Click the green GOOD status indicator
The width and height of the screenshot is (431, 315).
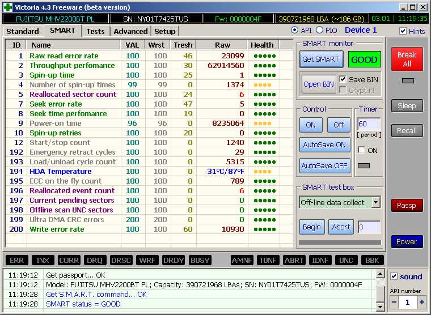[x=364, y=59]
